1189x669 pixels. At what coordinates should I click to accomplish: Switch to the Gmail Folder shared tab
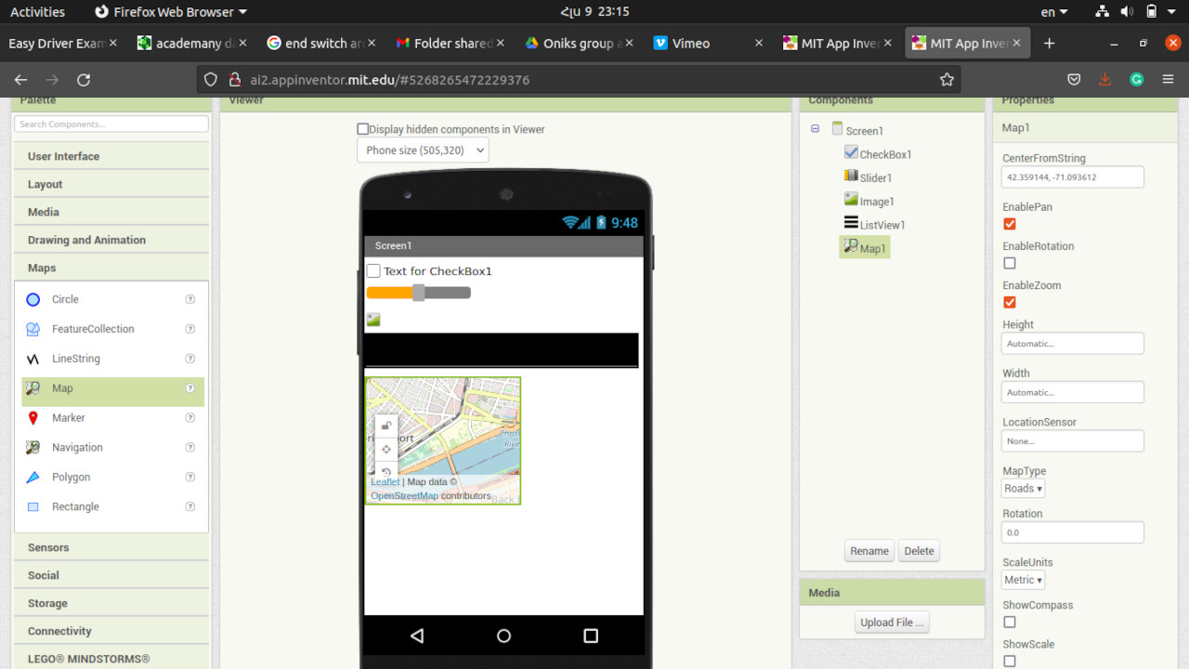tap(450, 44)
